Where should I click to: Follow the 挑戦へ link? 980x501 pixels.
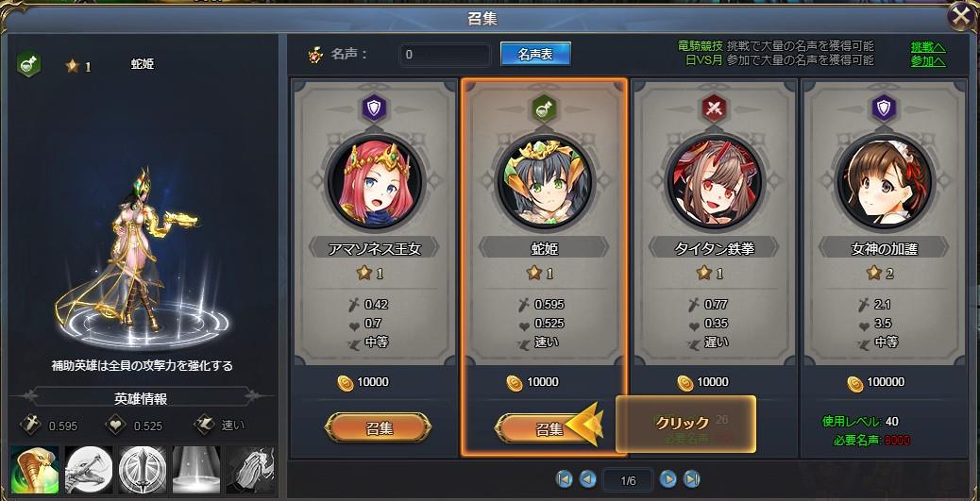[x=928, y=47]
